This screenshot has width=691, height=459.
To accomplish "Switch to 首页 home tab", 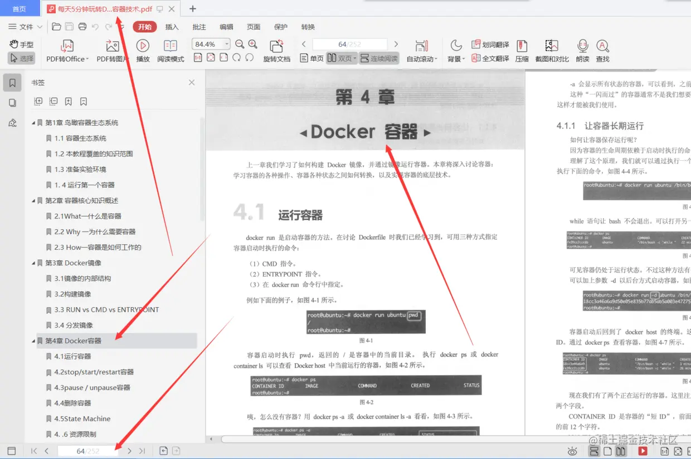I will point(20,9).
